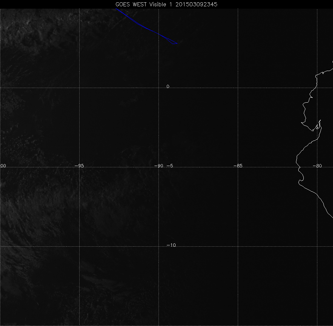Click grid intersection of equator and -95
The width and height of the screenshot is (333, 326).
79,88
